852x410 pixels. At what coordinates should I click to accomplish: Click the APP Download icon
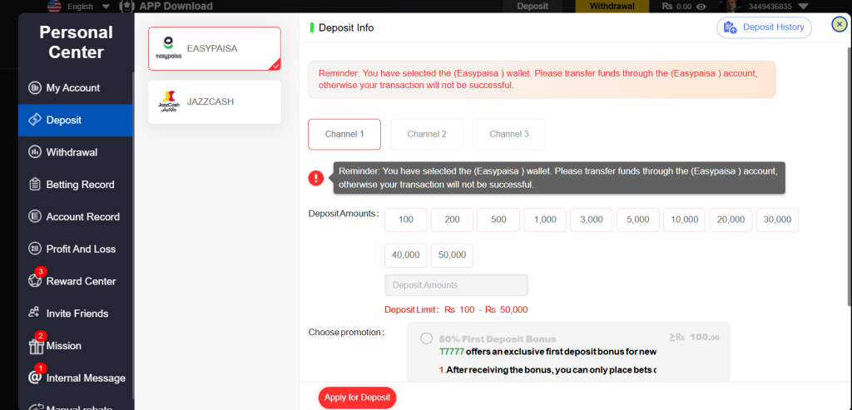(x=126, y=7)
